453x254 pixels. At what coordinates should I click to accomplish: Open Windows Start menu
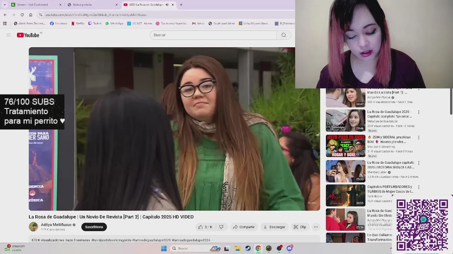click(x=164, y=248)
